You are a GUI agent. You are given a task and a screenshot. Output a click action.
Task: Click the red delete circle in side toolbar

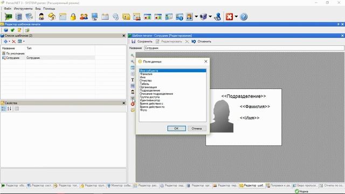(x=133, y=104)
